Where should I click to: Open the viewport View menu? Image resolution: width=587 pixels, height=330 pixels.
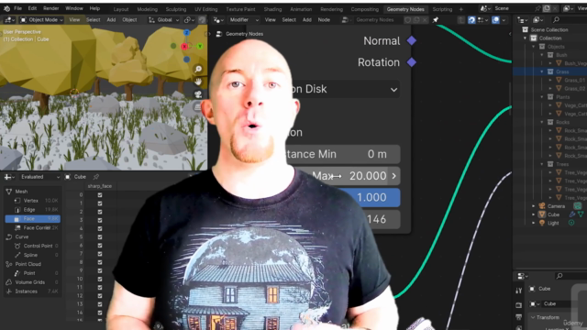tap(74, 20)
